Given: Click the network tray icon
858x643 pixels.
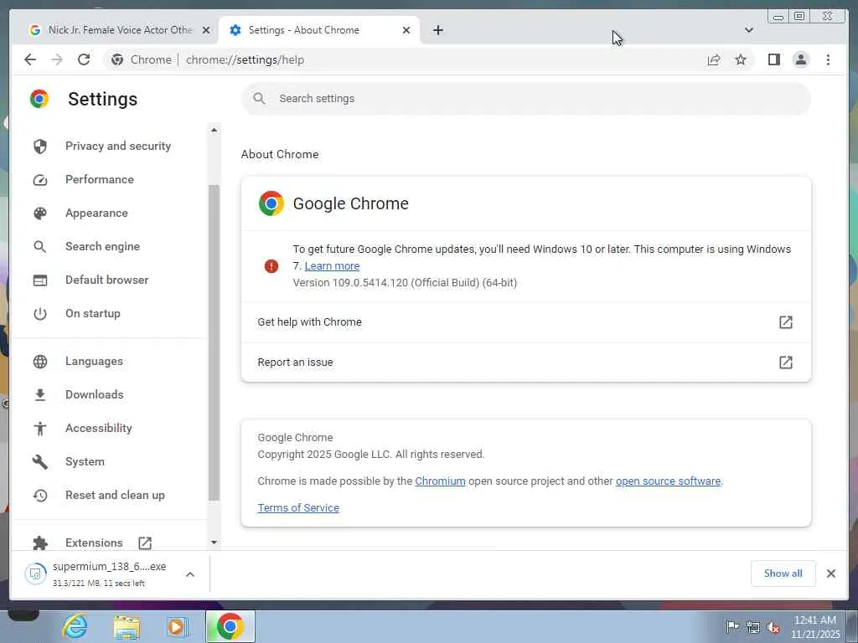Looking at the screenshot, I should coord(753,627).
